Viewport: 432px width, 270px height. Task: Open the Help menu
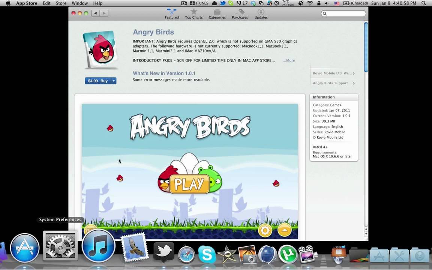click(x=98, y=3)
